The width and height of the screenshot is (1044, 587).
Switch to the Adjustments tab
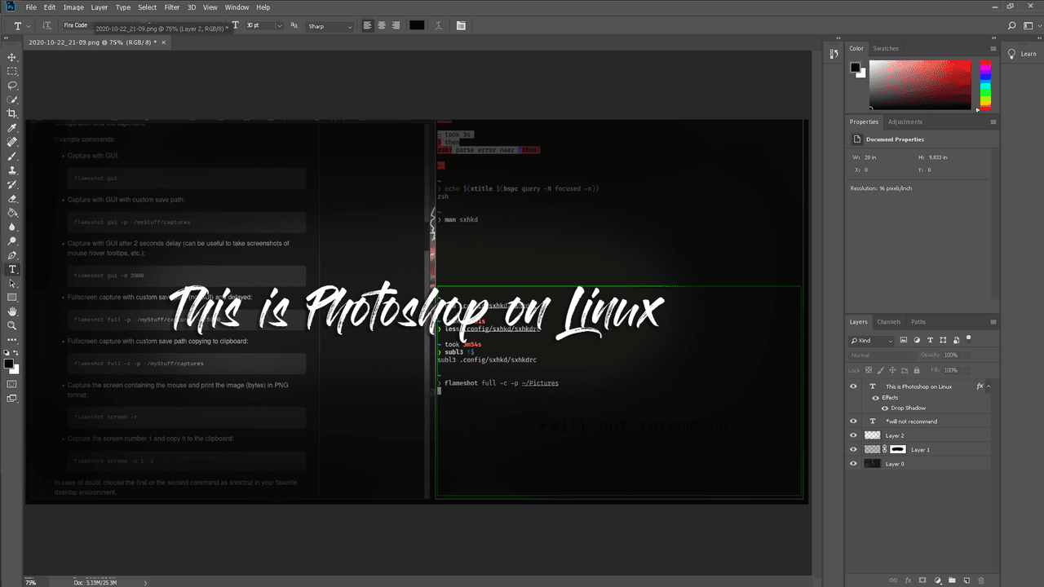pos(905,122)
